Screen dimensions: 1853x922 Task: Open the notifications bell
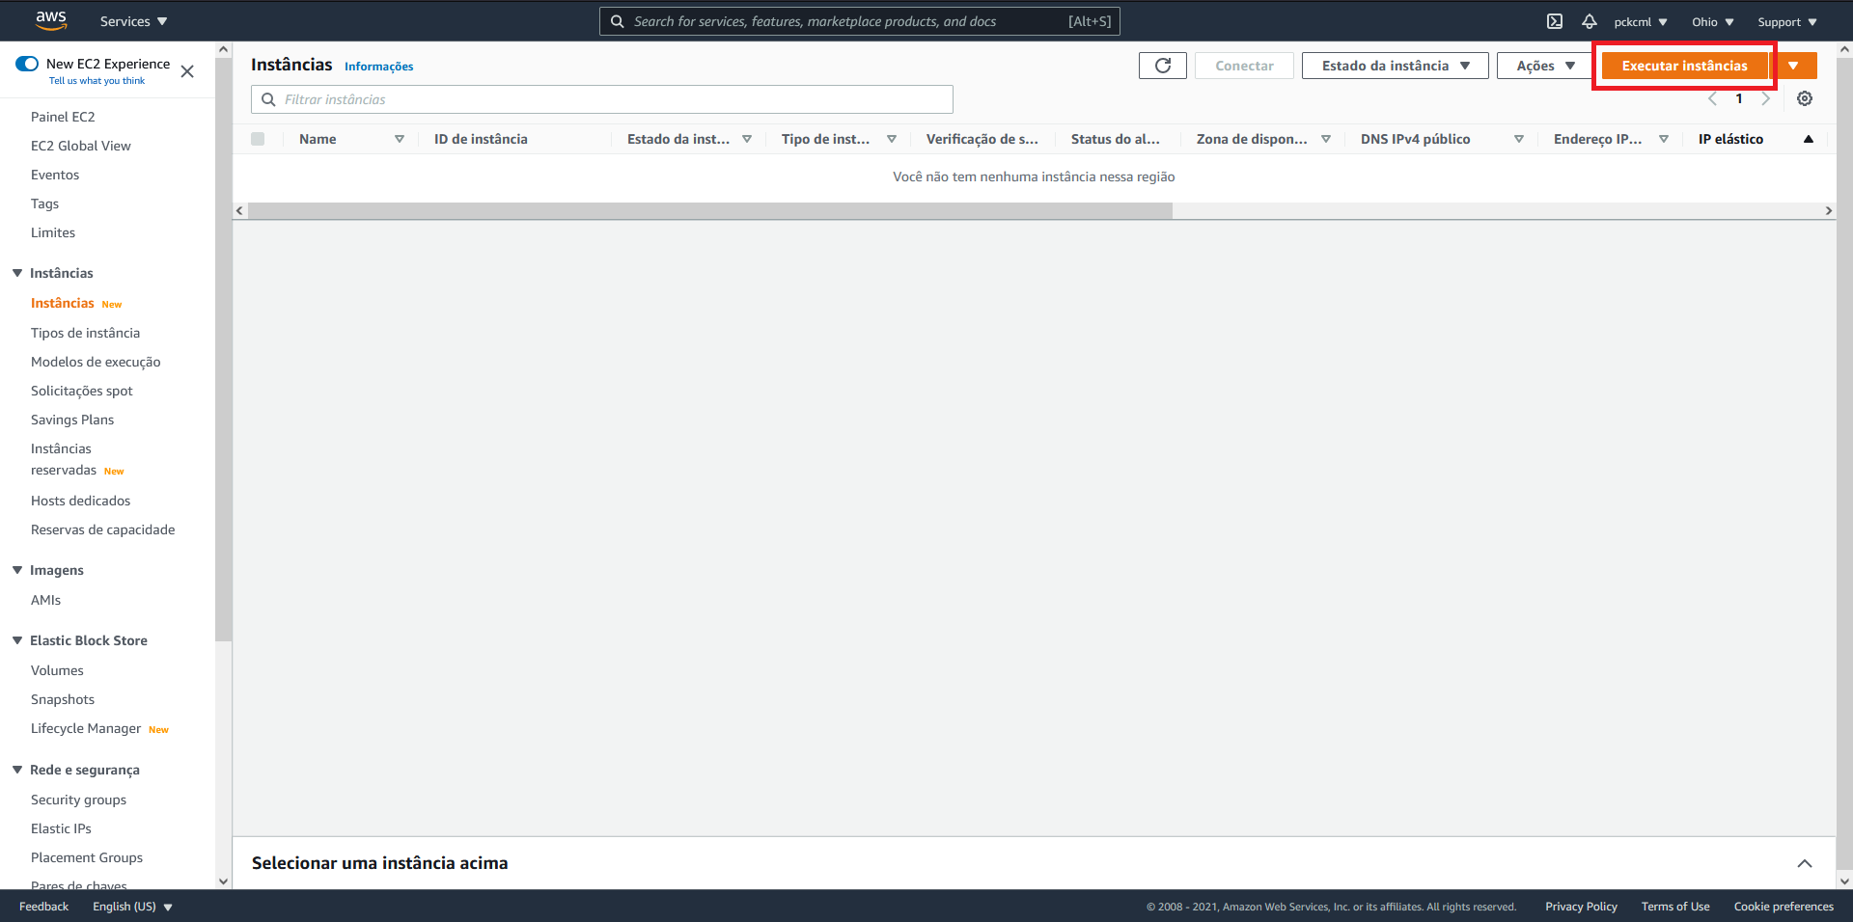(1588, 20)
